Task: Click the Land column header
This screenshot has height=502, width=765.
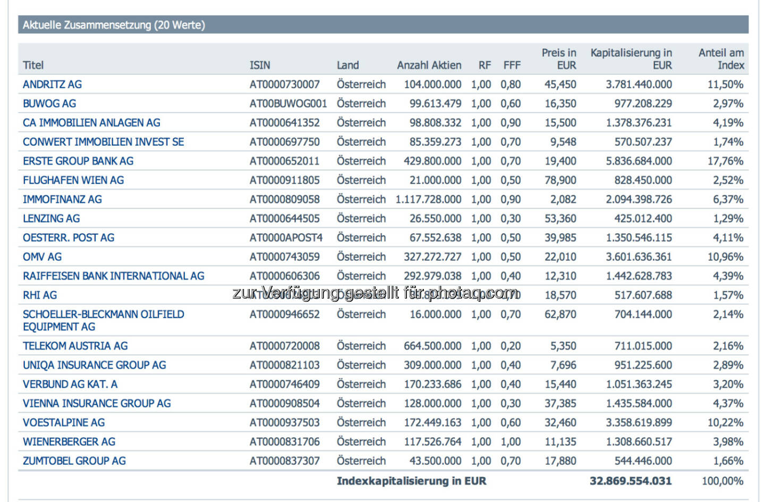Action: click(x=348, y=65)
